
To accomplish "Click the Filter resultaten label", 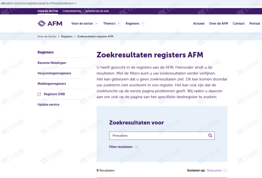I will 121,147.
